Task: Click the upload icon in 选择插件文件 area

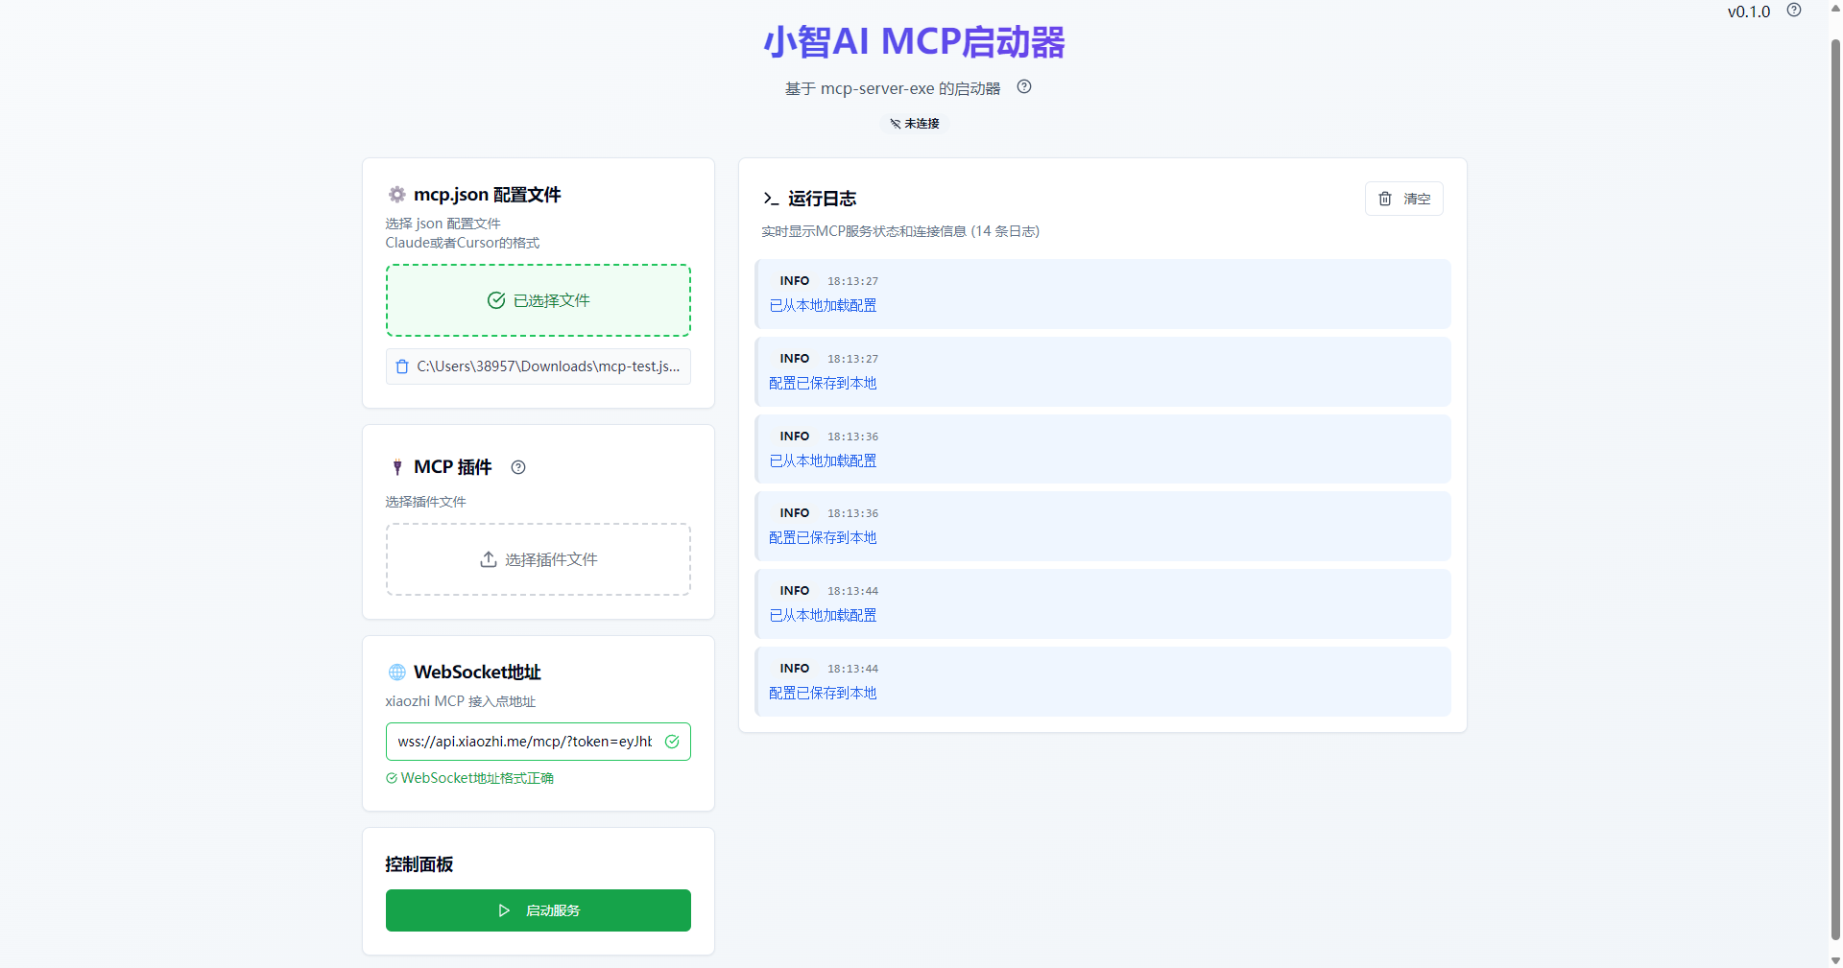Action: coord(488,559)
